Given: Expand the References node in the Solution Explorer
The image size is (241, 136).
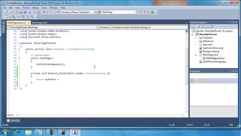Looking at the screenshot, I should pyautogui.click(x=196, y=41).
